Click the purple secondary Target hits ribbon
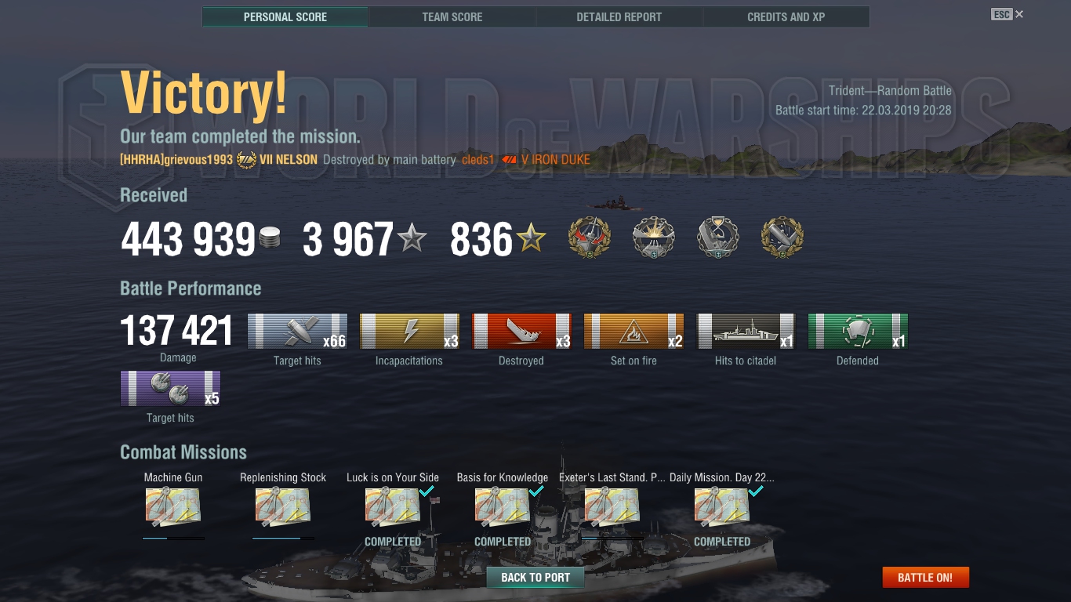The image size is (1071, 602). pos(170,389)
